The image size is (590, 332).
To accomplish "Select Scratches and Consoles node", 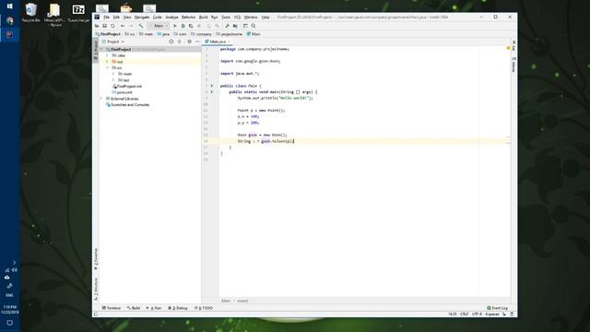I will [x=127, y=104].
